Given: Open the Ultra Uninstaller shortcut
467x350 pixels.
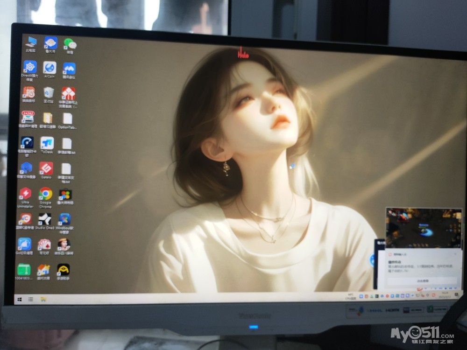Looking at the screenshot, I should tap(25, 194).
